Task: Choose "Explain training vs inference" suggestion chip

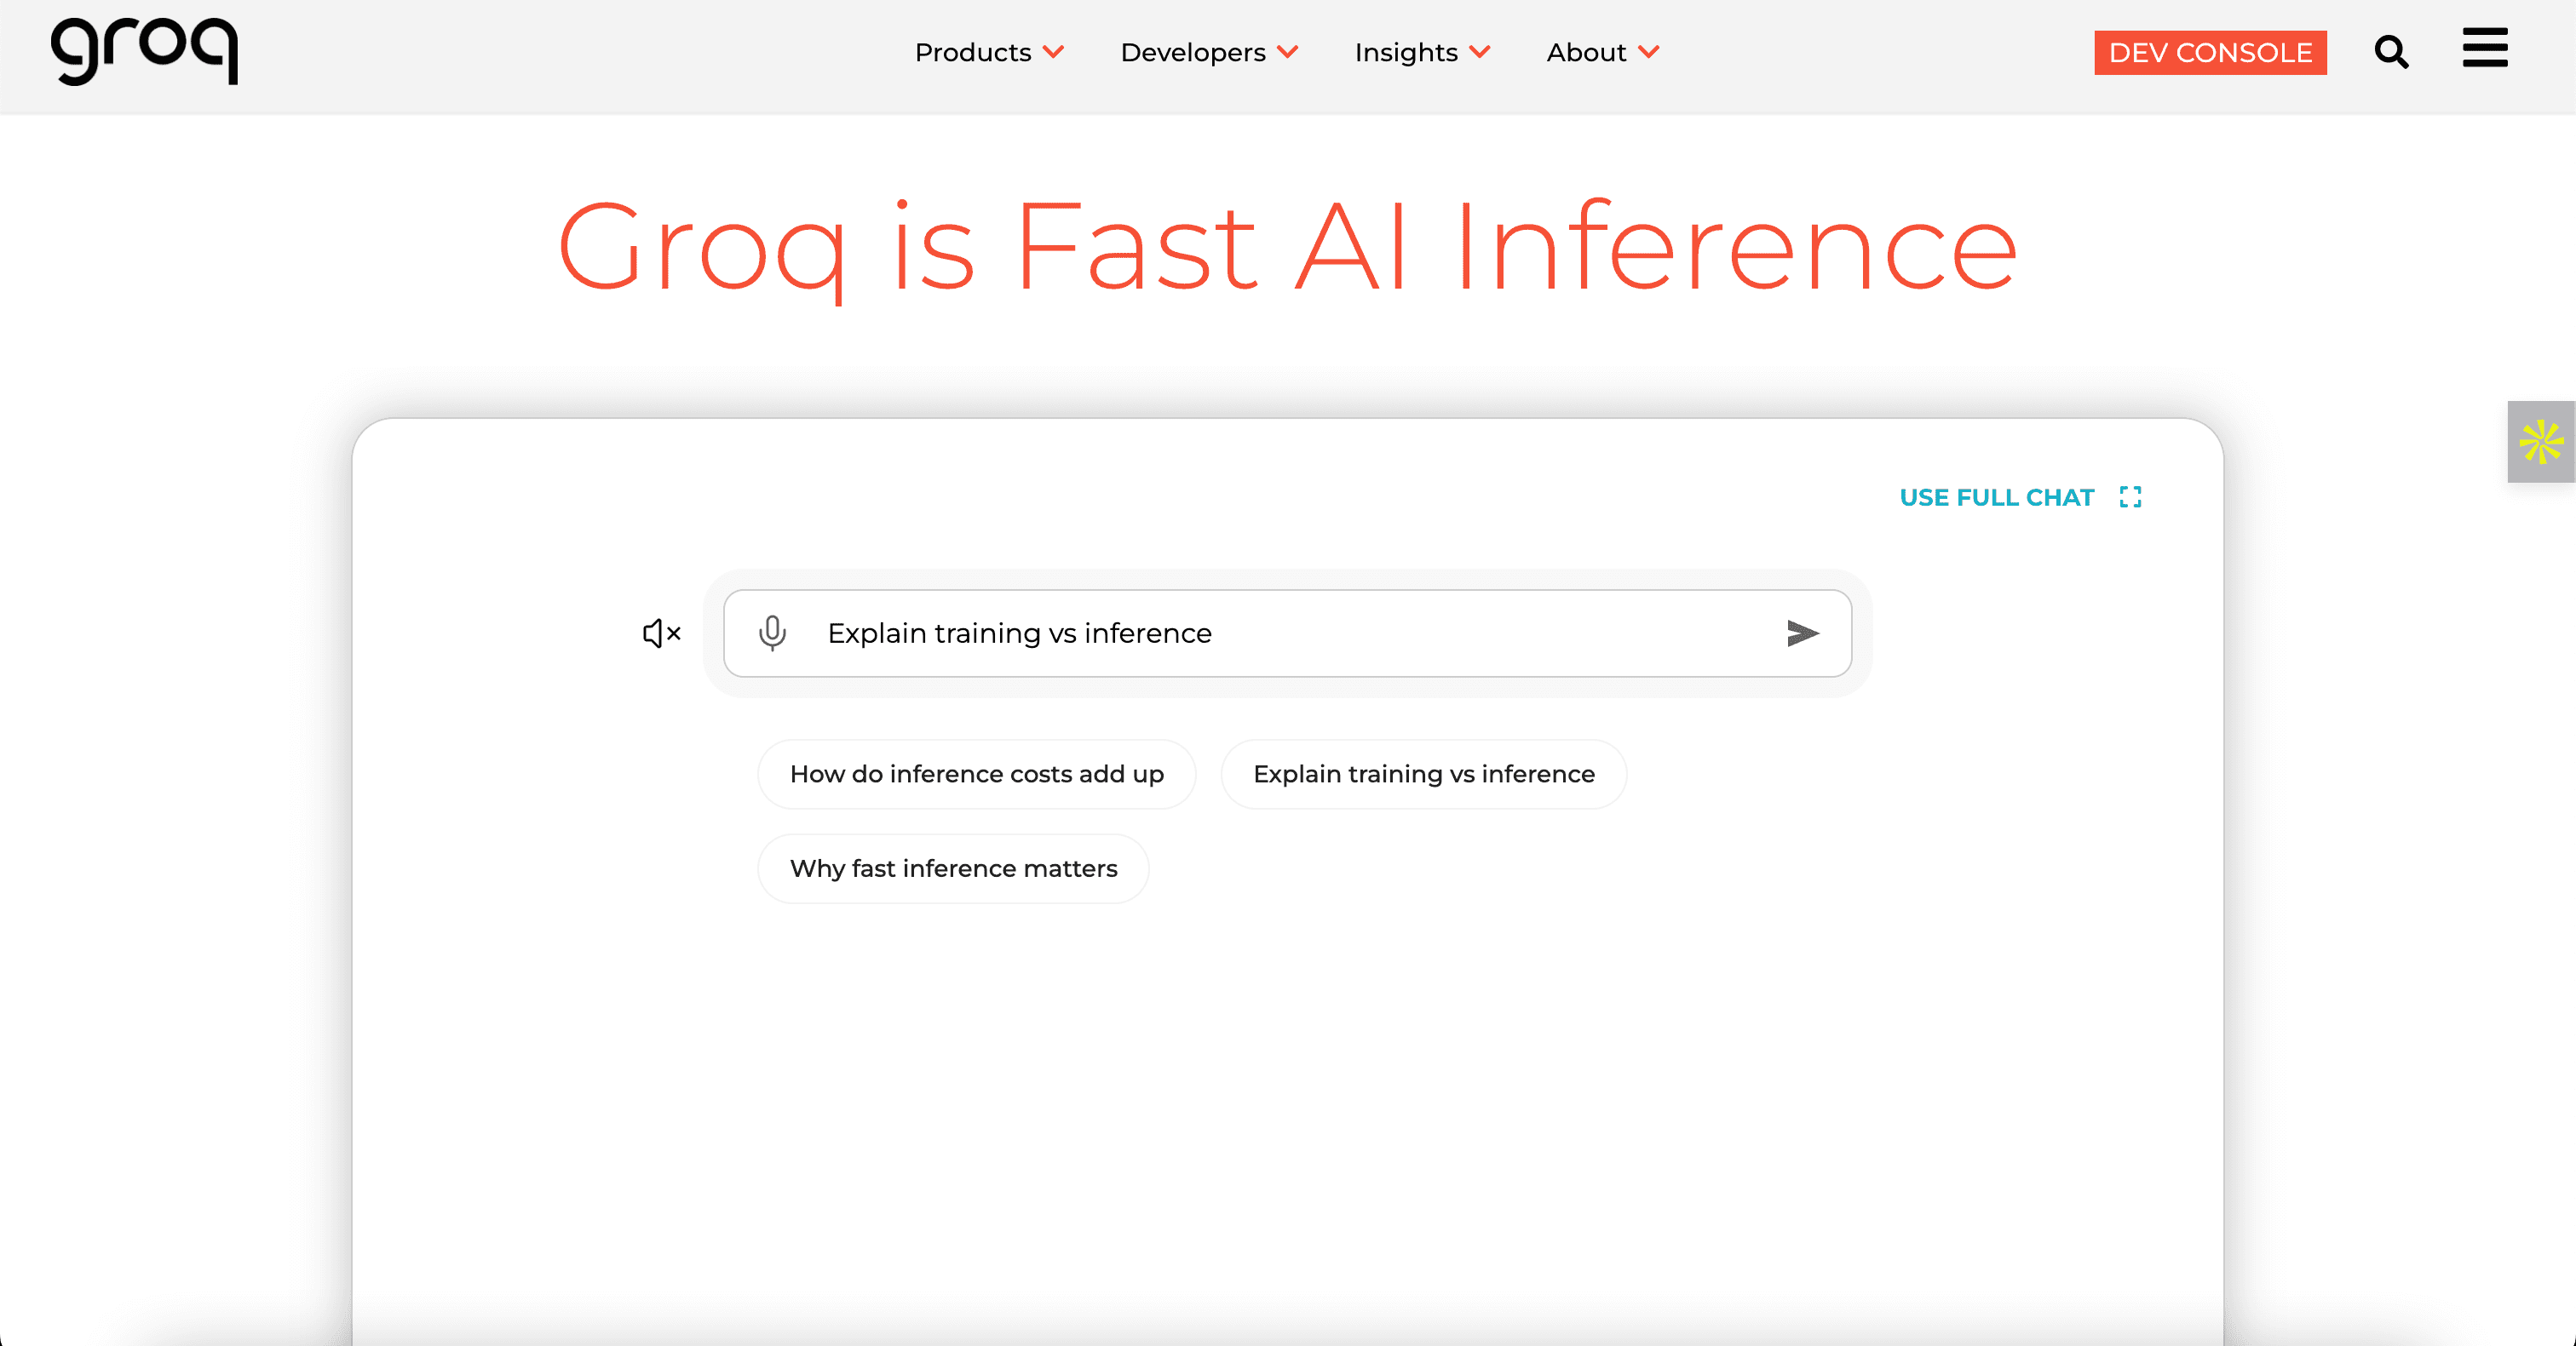Action: (1423, 775)
